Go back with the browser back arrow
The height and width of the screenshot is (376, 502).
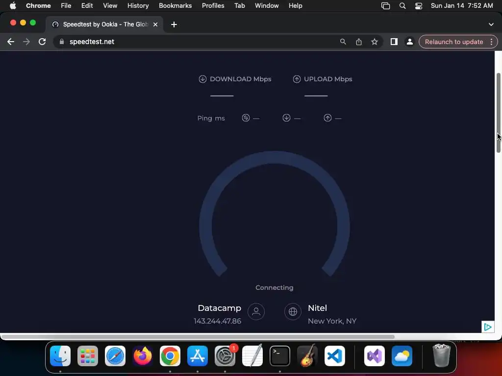pos(11,42)
